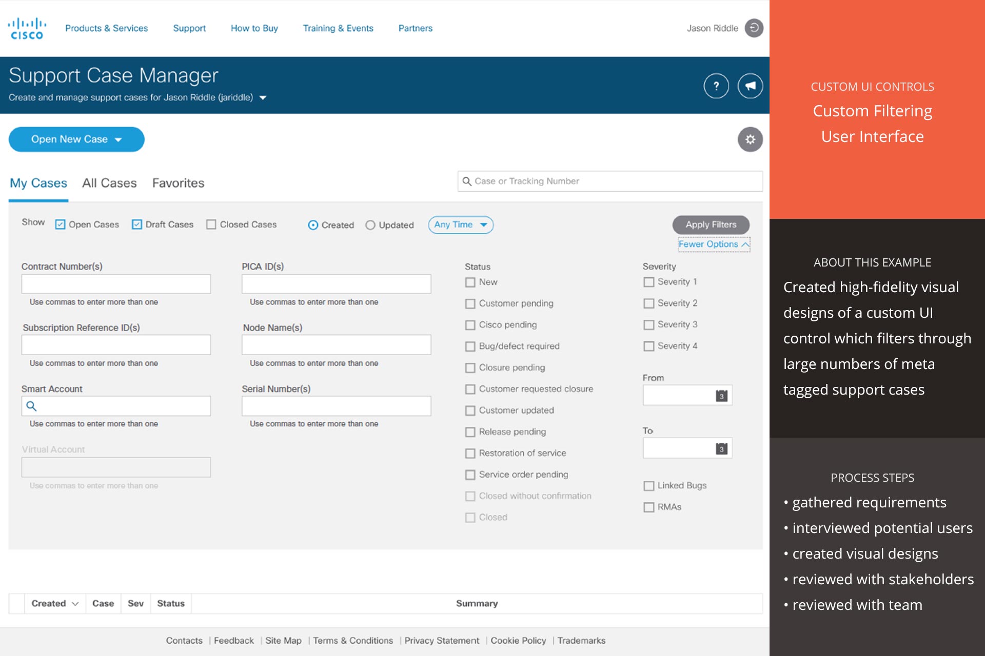This screenshot has width=985, height=656.
Task: Open the Any Time dropdown
Action: point(460,224)
